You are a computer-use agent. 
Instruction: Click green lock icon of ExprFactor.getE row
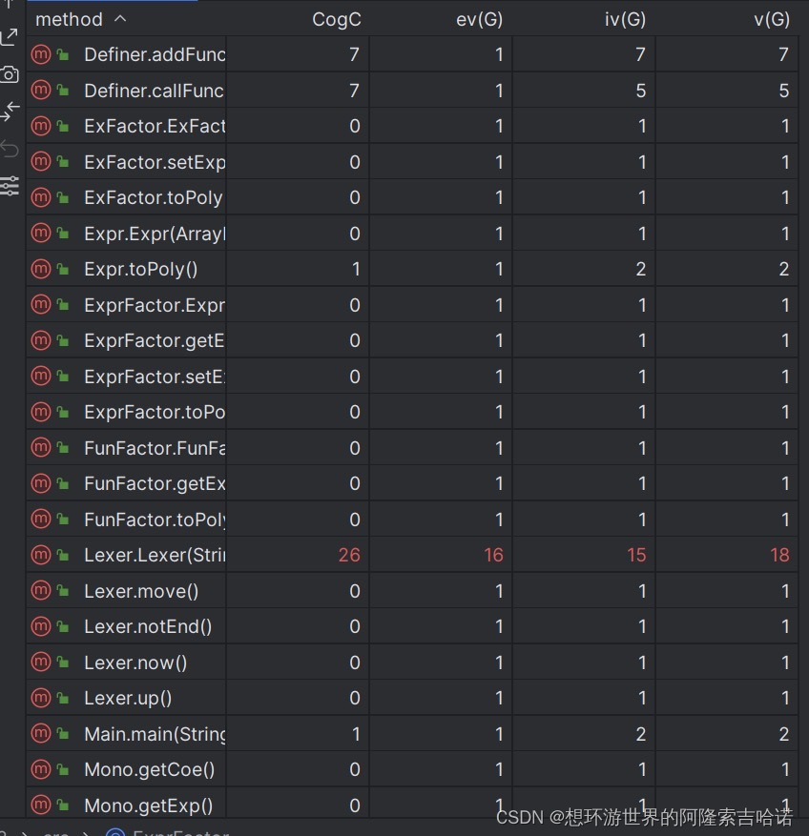coord(63,340)
